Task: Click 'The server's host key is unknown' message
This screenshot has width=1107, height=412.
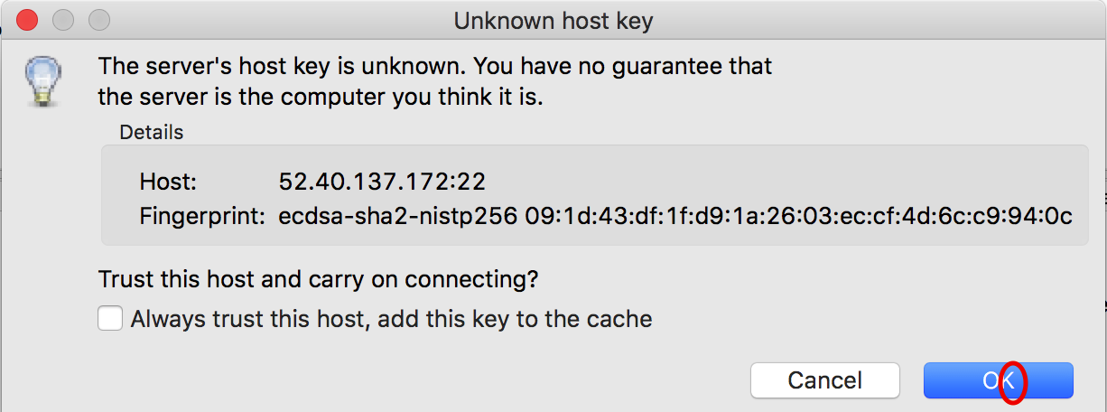Action: click(x=283, y=67)
